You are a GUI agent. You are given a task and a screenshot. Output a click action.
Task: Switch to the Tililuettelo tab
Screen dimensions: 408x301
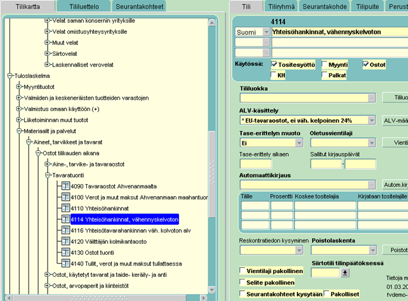coord(84,6)
